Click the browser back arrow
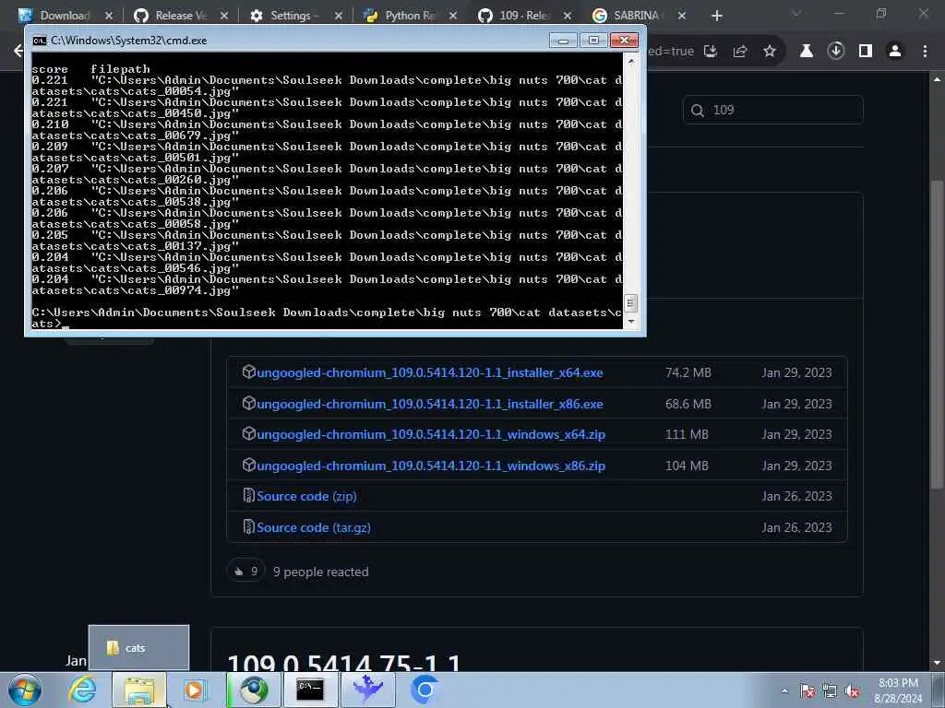 click(18, 51)
